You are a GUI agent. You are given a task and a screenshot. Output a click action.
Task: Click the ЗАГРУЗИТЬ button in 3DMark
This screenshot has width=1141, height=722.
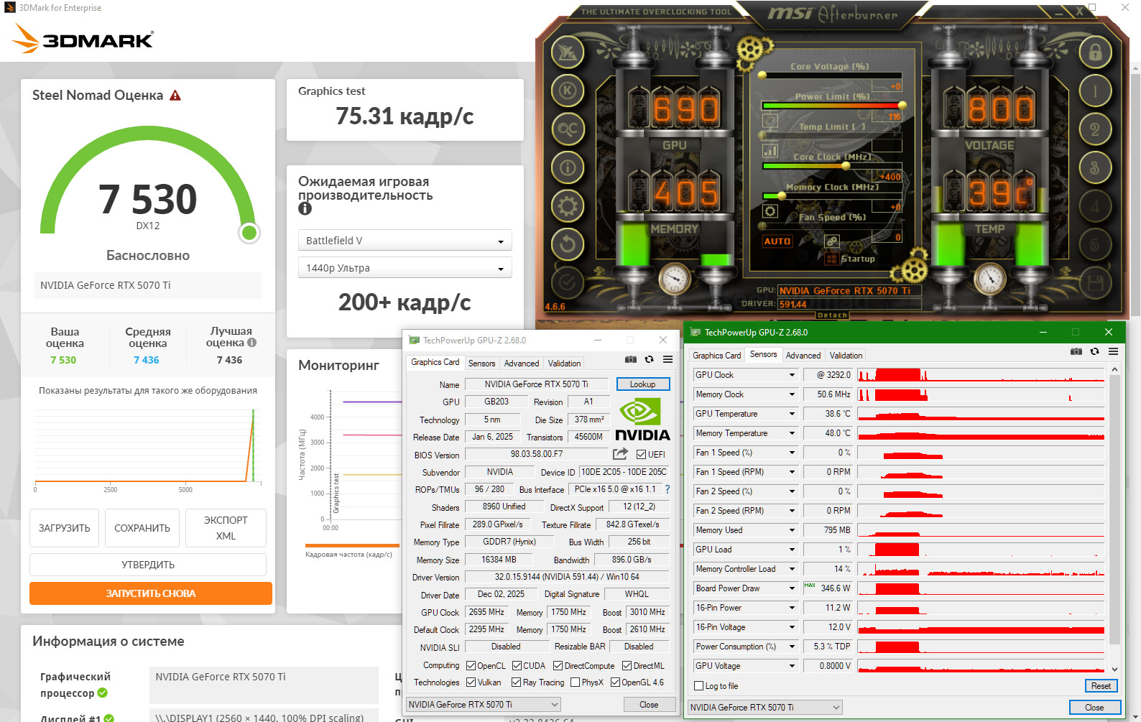[x=65, y=528]
